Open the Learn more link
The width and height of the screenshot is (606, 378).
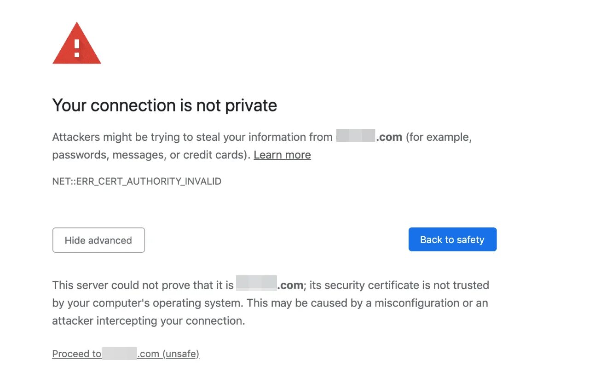coord(282,155)
